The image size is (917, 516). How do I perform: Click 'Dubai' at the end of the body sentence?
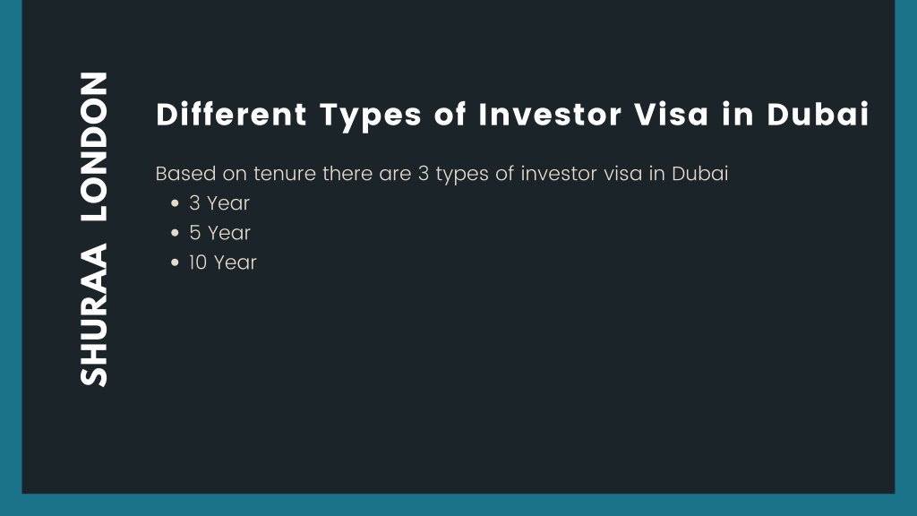(700, 173)
